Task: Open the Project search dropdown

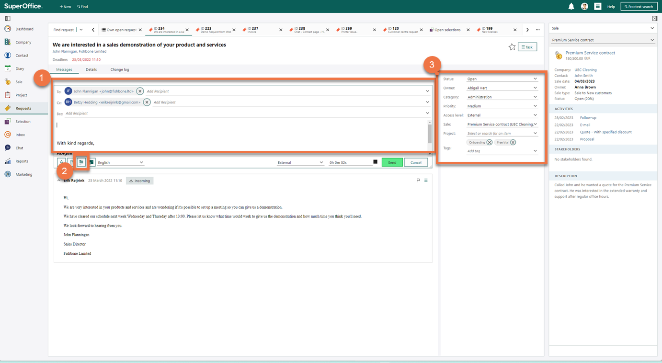Action: [x=535, y=134]
